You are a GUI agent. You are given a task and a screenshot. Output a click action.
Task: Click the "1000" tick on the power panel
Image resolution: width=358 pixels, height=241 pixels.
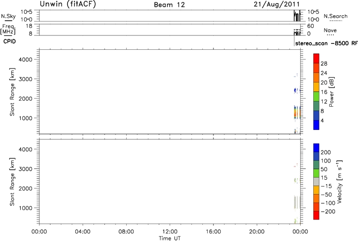pyautogui.click(x=25, y=118)
